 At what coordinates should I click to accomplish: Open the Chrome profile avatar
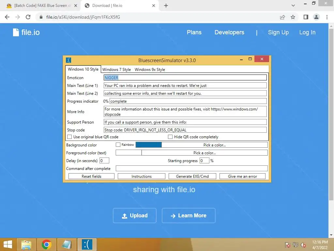[x=316, y=17]
